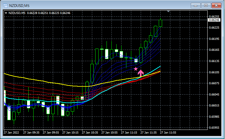Select the thick yellow moving average line
225x139 pixels.
43,81
